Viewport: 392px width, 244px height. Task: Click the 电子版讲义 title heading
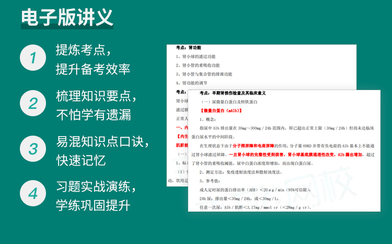pos(67,17)
